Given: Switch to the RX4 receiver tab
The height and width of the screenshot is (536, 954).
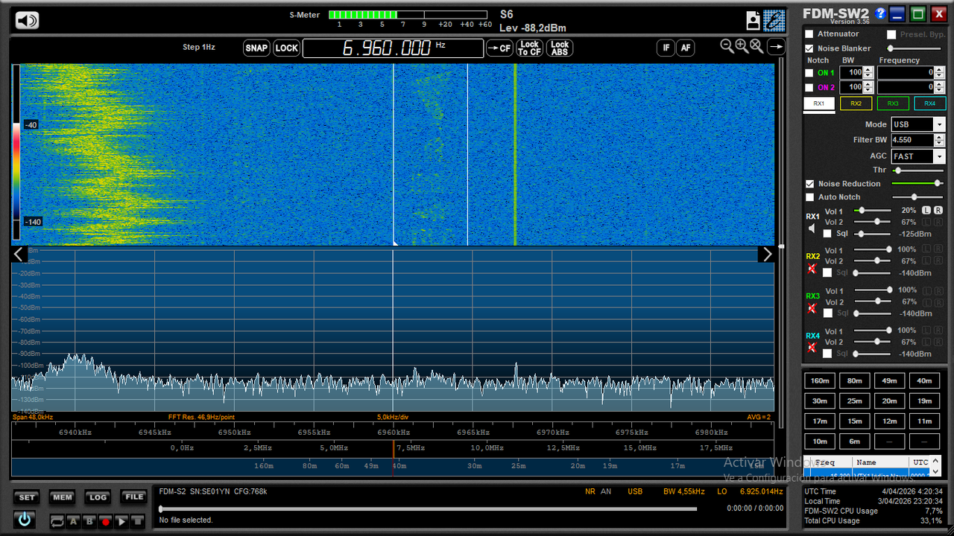Looking at the screenshot, I should click(x=930, y=103).
